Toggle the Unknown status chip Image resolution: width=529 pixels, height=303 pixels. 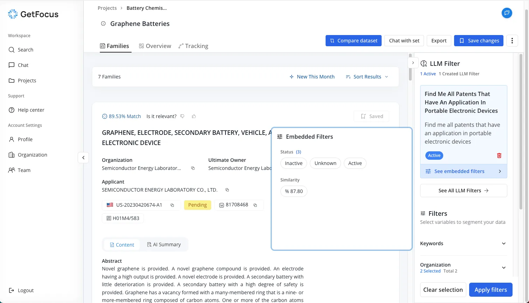(x=325, y=163)
